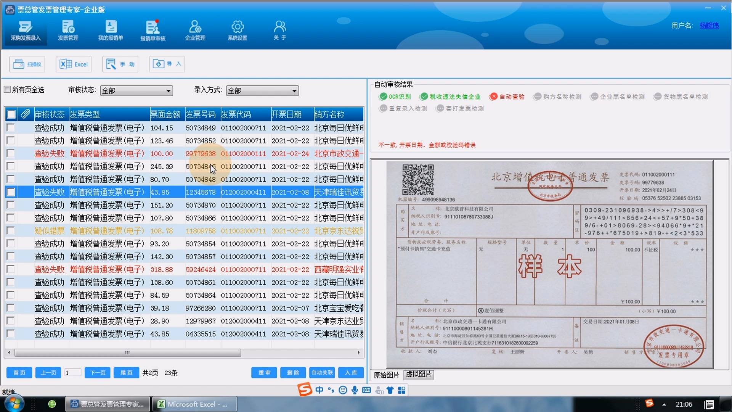Go to 尾页 last page
732x412 pixels.
[126, 373]
